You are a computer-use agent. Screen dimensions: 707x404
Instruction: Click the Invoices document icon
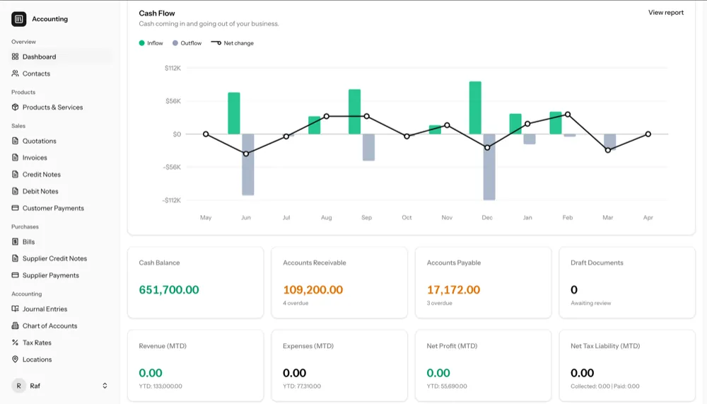[16, 158]
